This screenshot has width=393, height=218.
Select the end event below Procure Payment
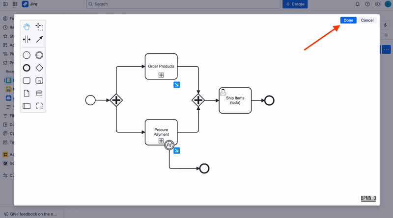(204, 169)
